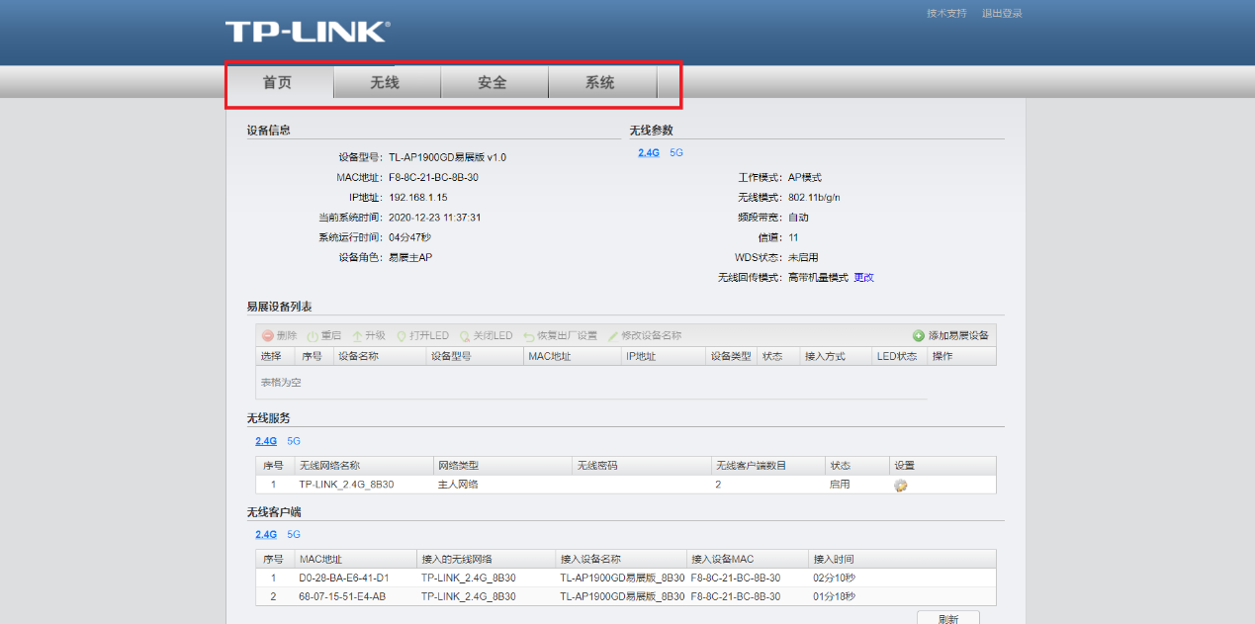1255x624 pixels.
Task: Click the 重启 icon in device toolbar
Action: coord(313,336)
